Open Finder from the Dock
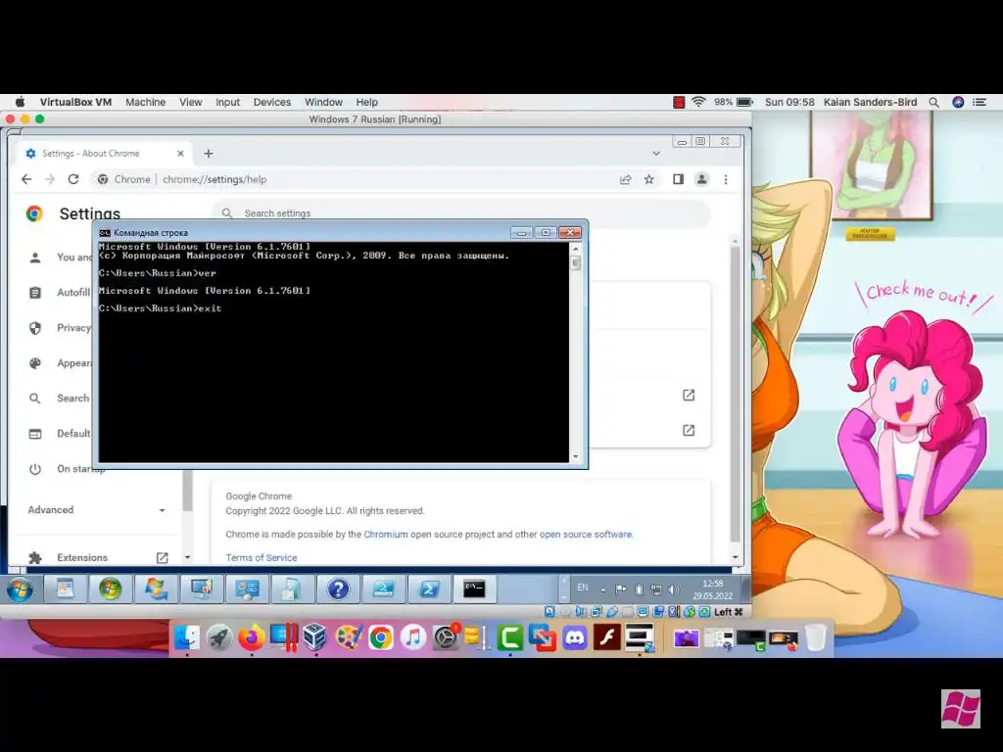1003x752 pixels. pos(187,637)
